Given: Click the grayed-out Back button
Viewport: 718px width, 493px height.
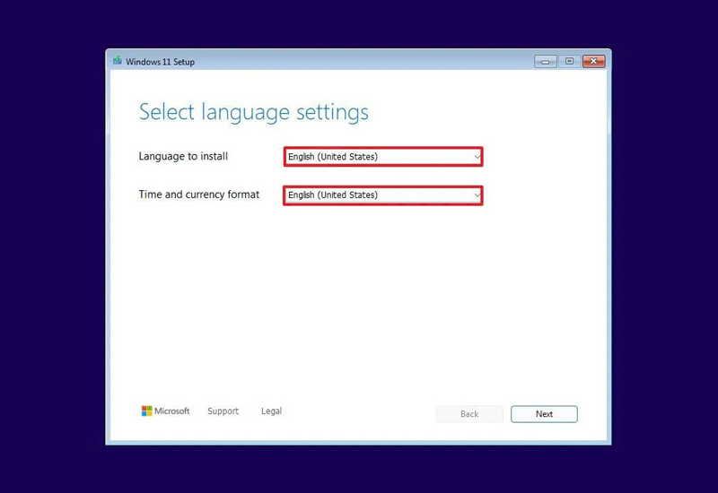Looking at the screenshot, I should pyautogui.click(x=469, y=414).
